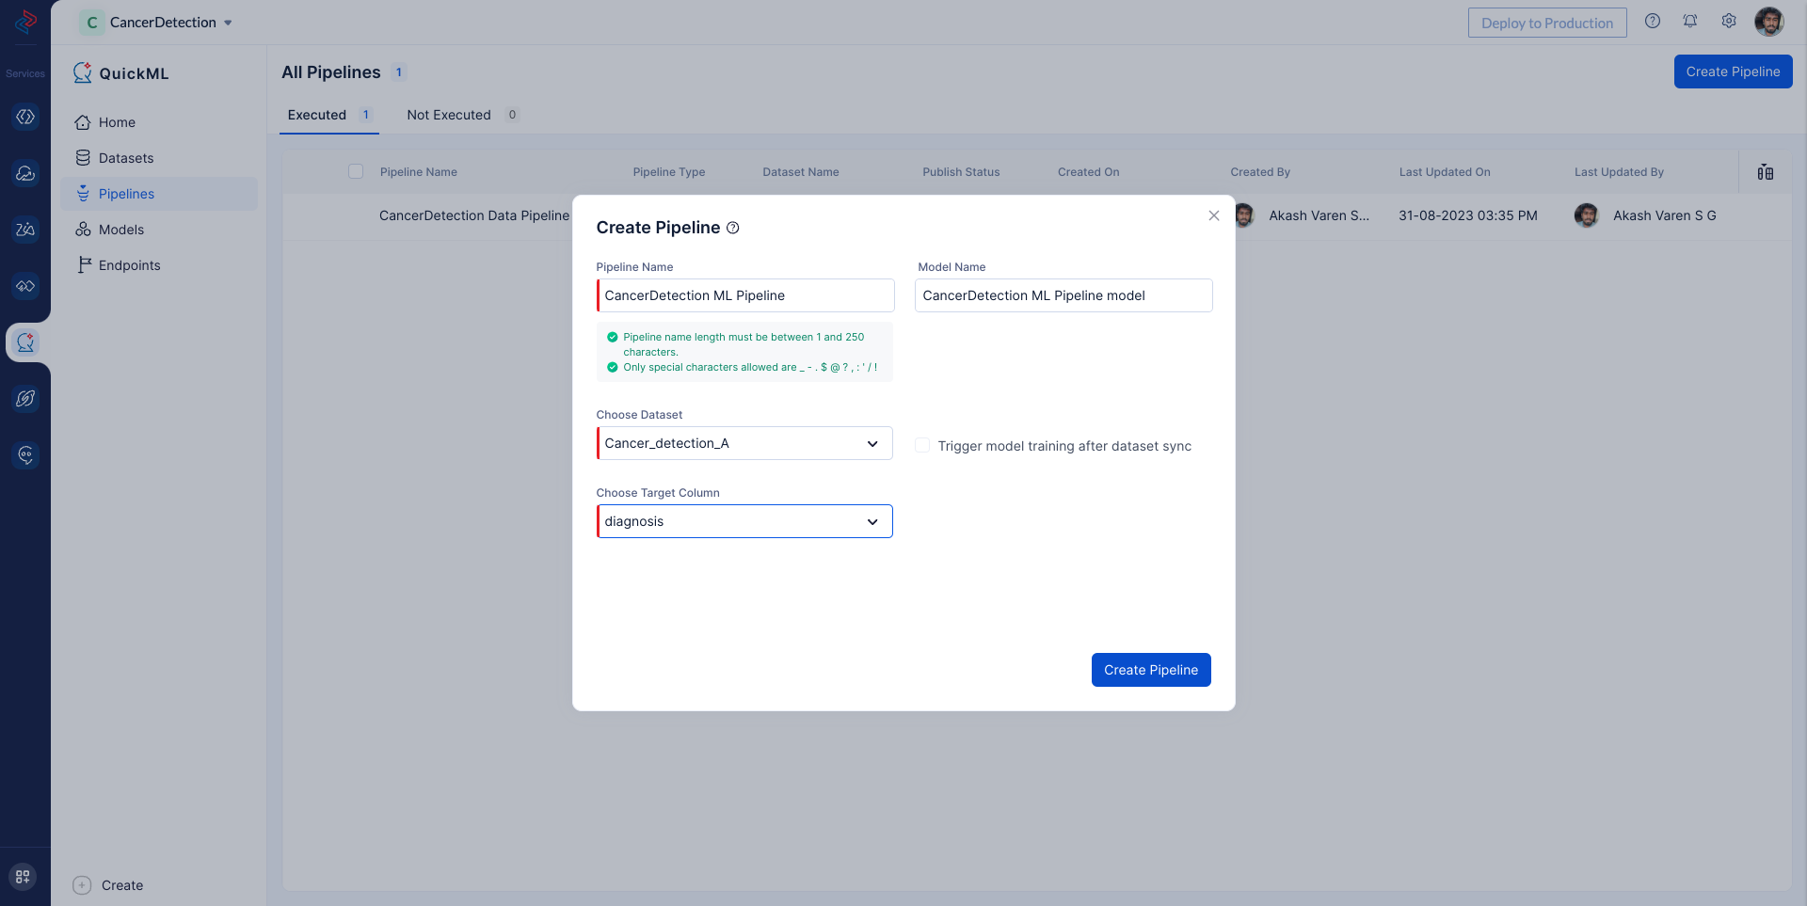Screen dimensions: 1807x906
Task: Click the help icon beside Create Pipeline title
Action: click(x=733, y=228)
